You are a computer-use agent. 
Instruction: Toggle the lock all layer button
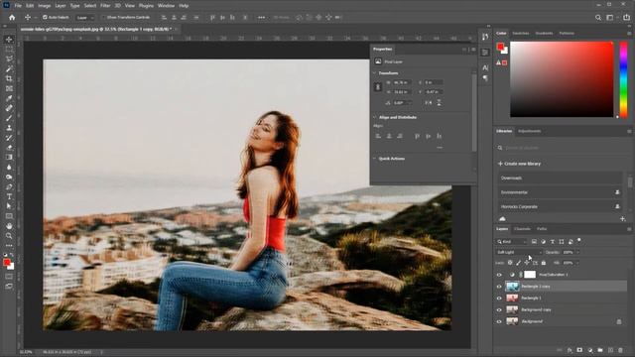click(x=544, y=263)
